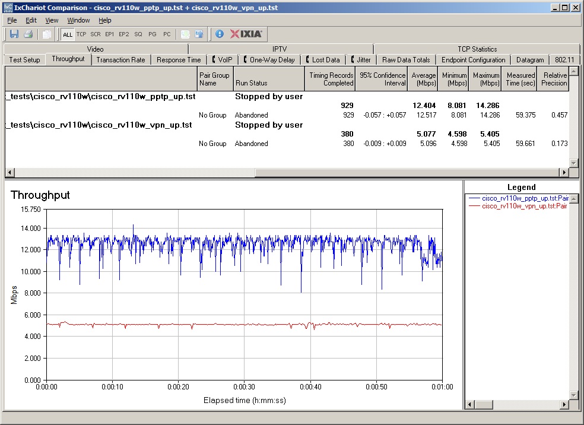The width and height of the screenshot is (584, 425).
Task: Select the cisco_rv110w_vpn_up.tst row
Action: point(287,125)
